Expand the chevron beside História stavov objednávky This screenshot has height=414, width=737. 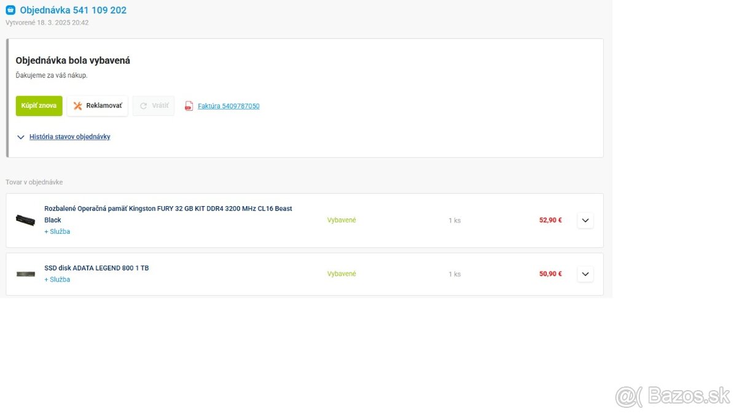point(21,137)
